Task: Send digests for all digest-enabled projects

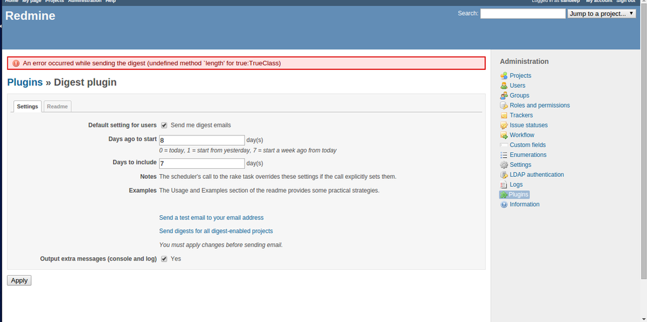Action: (x=216, y=231)
